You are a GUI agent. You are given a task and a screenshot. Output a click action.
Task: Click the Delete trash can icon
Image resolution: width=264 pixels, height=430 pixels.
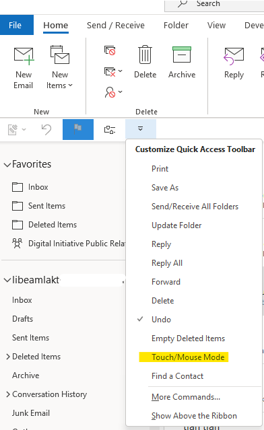145,55
